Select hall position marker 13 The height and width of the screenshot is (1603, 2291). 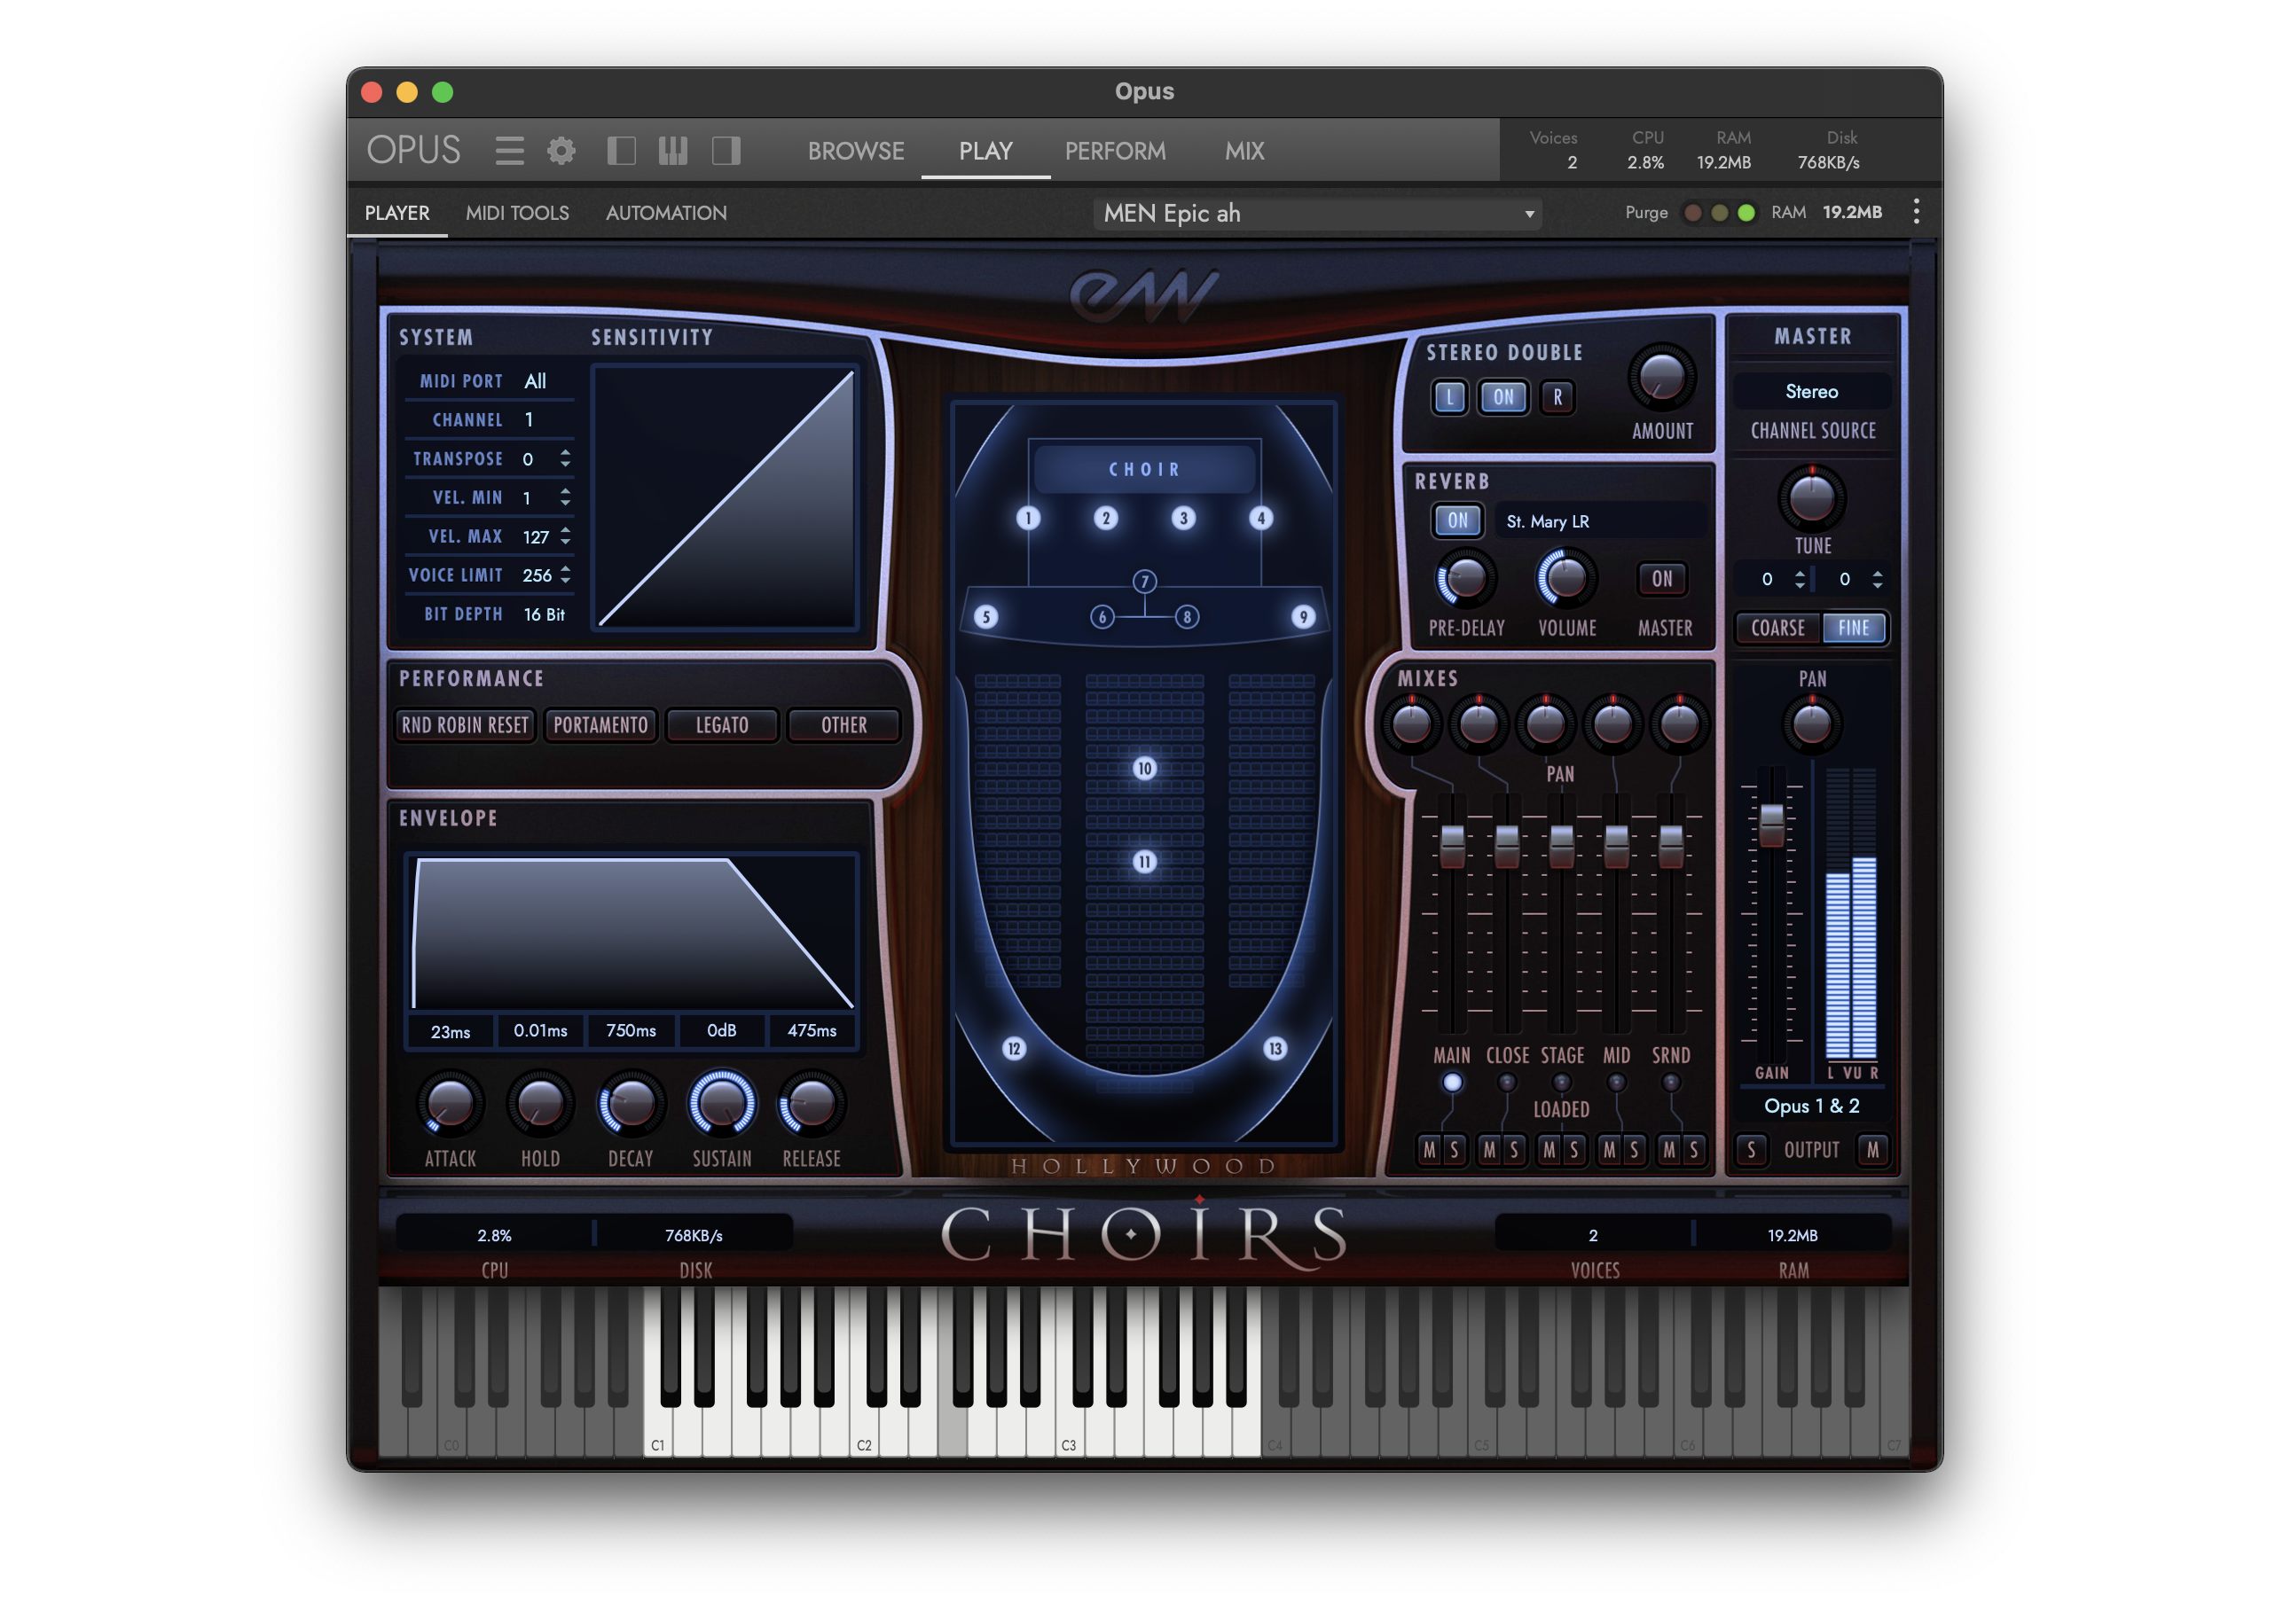pyautogui.click(x=1275, y=1048)
